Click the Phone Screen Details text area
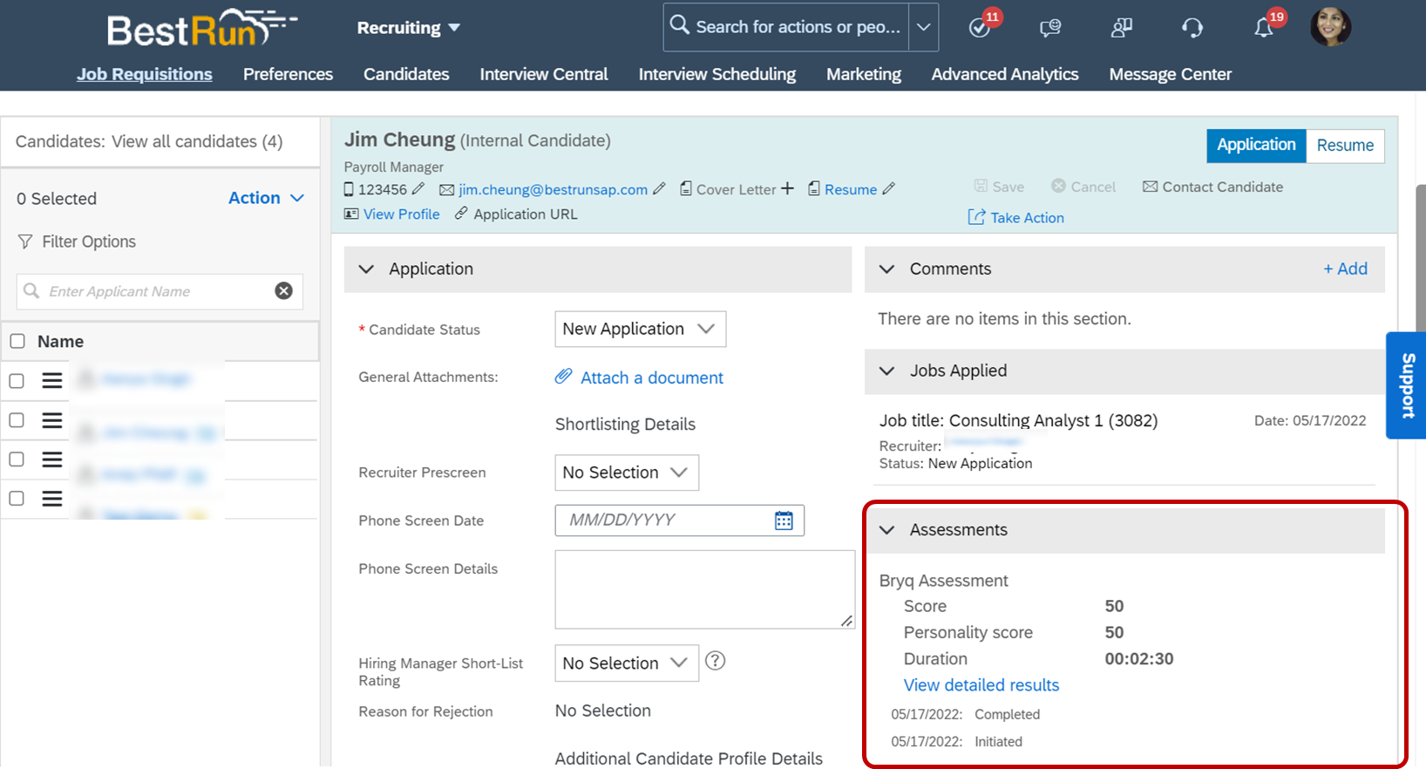 (x=704, y=589)
